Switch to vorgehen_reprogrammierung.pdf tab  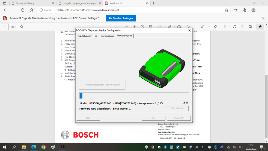pyautogui.click(x=80, y=3)
